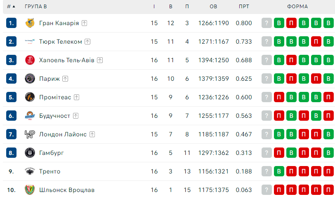Click the В wins column header
The width and height of the screenshot is (335, 199).
pos(170,7)
